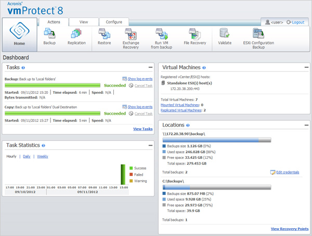Screen dimensions: 312x236
Task: Click the 09/11/2012 chart date label
Action: tap(87, 192)
